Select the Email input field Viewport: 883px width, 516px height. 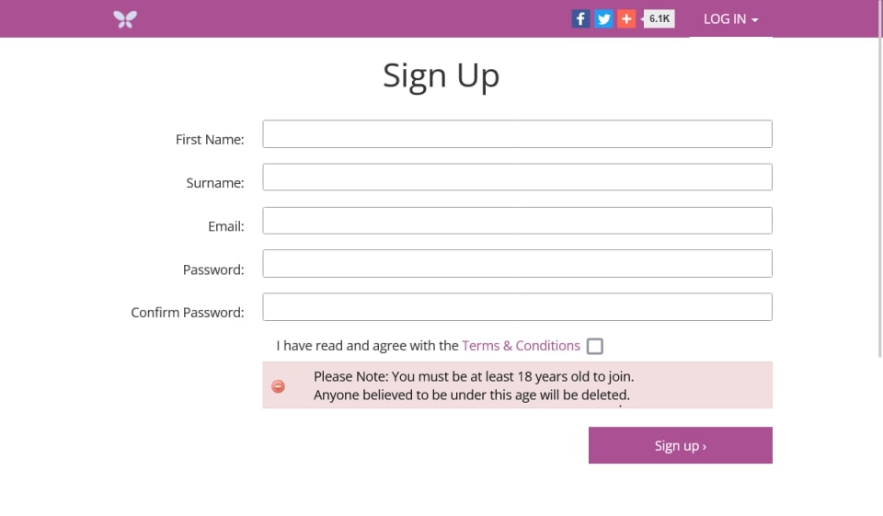coord(517,221)
